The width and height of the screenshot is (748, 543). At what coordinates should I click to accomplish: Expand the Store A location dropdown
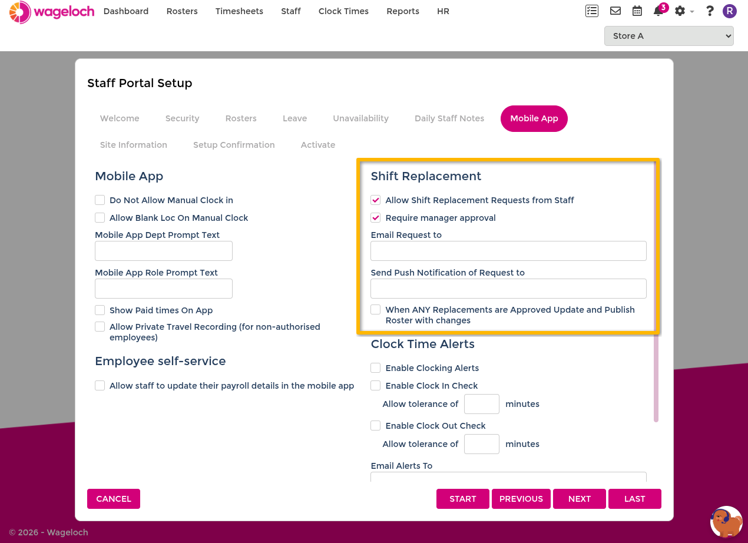668,36
